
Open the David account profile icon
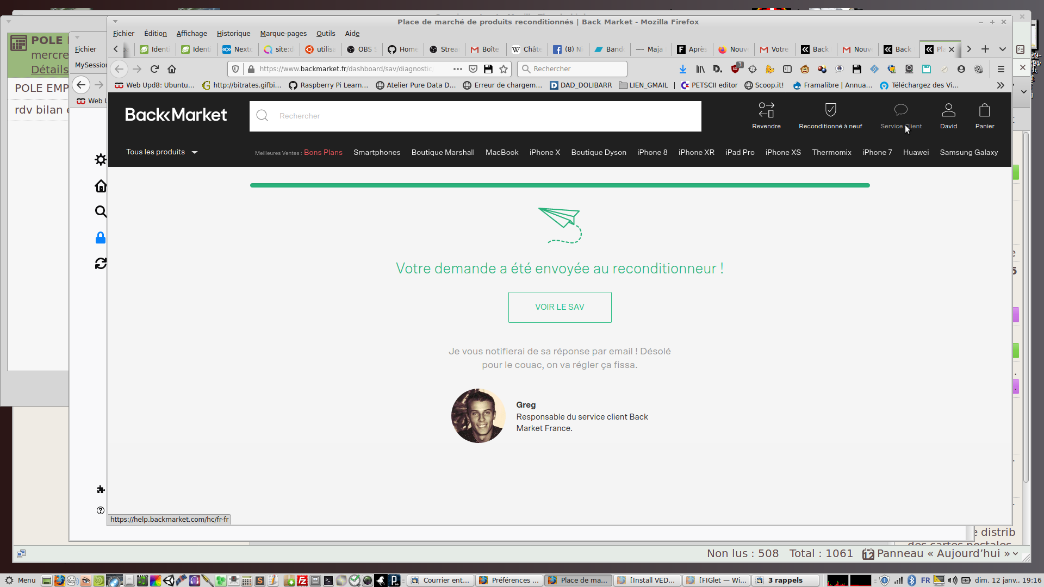(x=948, y=110)
